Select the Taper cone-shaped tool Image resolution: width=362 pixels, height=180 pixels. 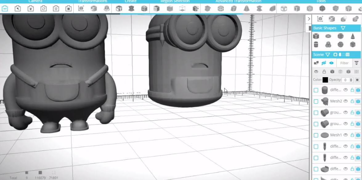(x=246, y=9)
